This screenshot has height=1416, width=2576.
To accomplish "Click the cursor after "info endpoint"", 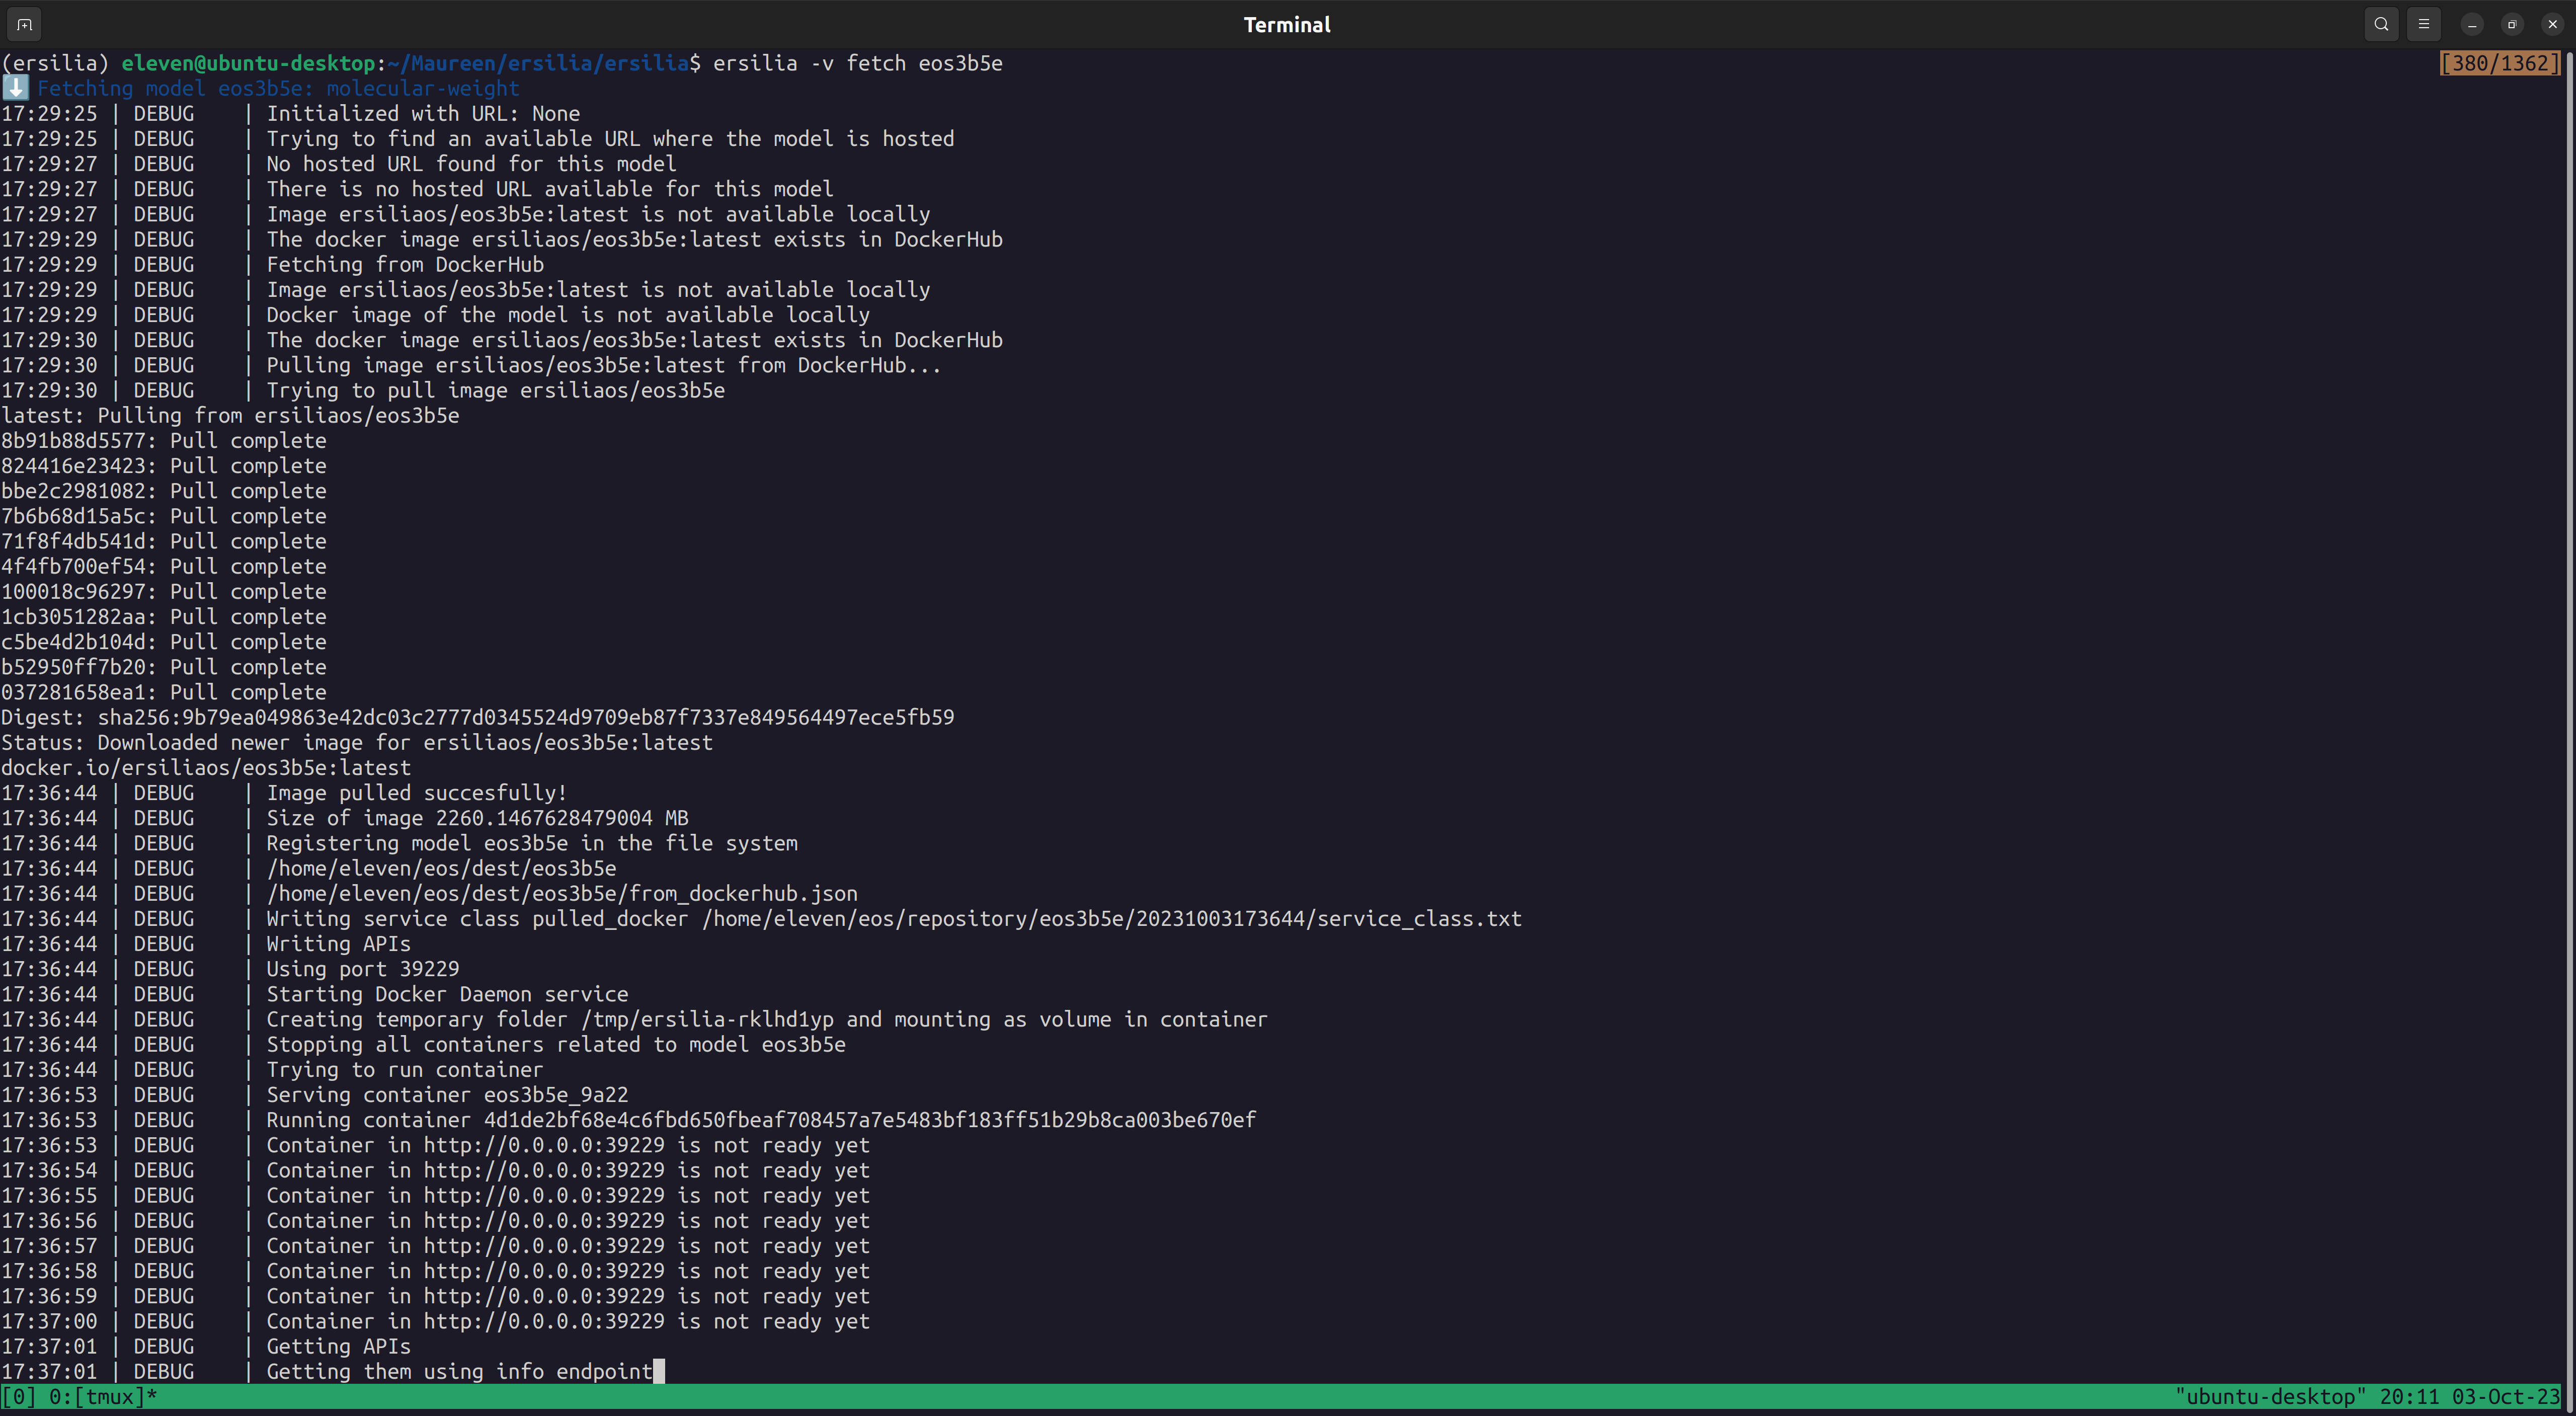I will click(658, 1371).
